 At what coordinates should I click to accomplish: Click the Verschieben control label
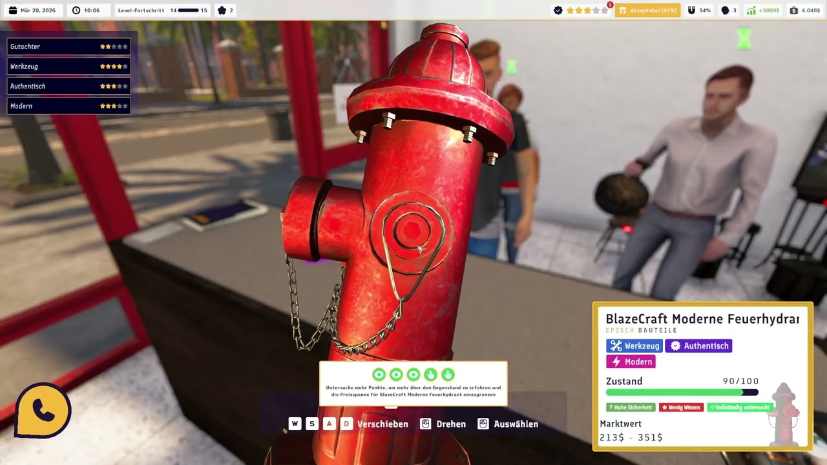[x=382, y=424]
